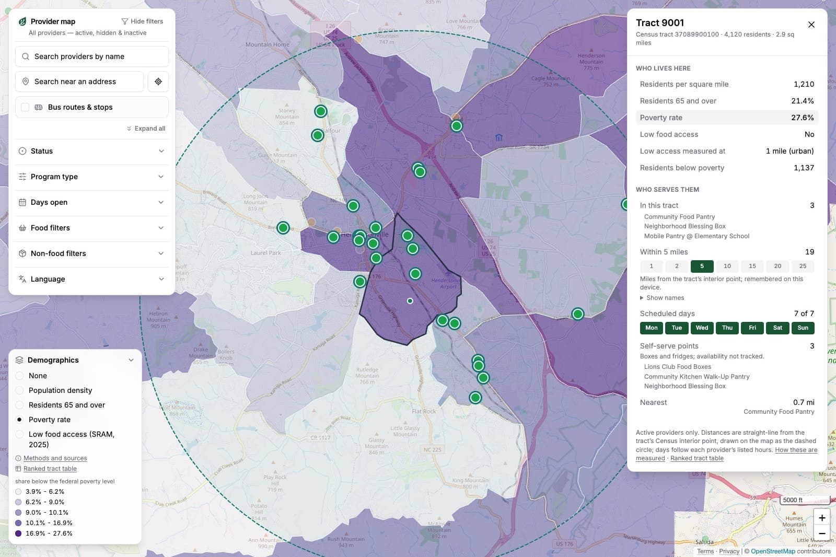The width and height of the screenshot is (836, 557).
Task: Click the location pin icon in address search
Action: (x=26, y=82)
